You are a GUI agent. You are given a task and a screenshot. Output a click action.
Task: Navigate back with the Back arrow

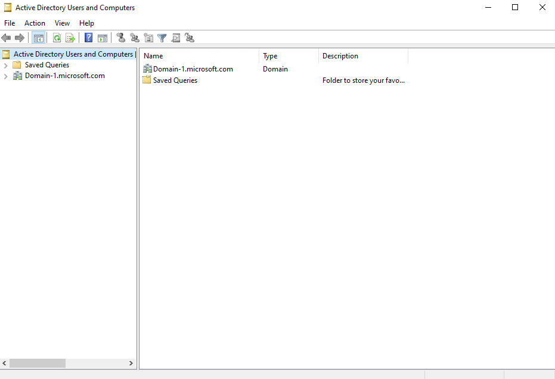pos(6,38)
